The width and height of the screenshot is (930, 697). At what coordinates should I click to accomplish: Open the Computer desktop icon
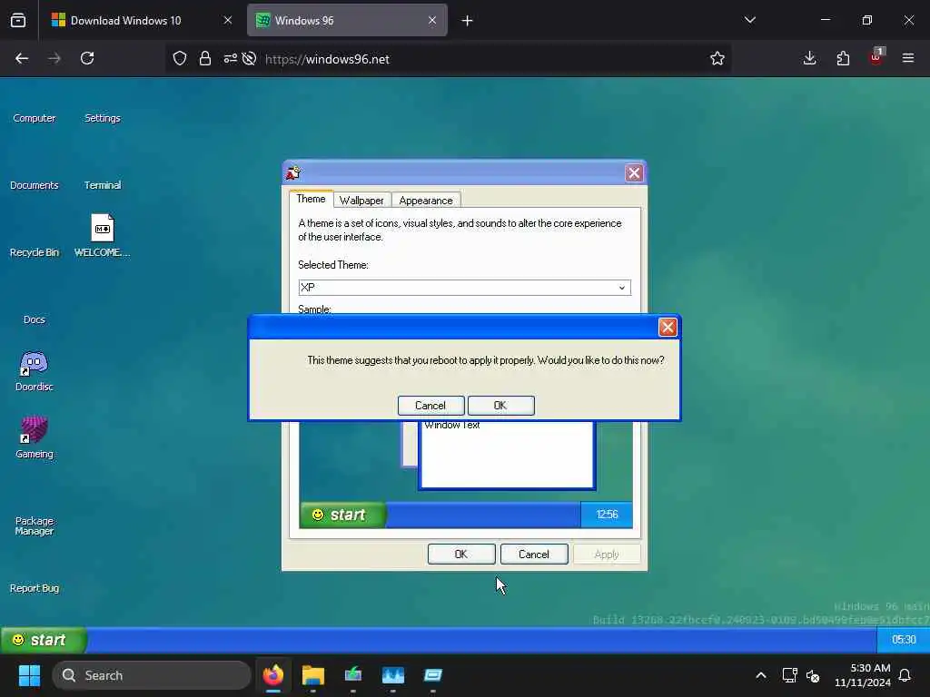coord(35,118)
